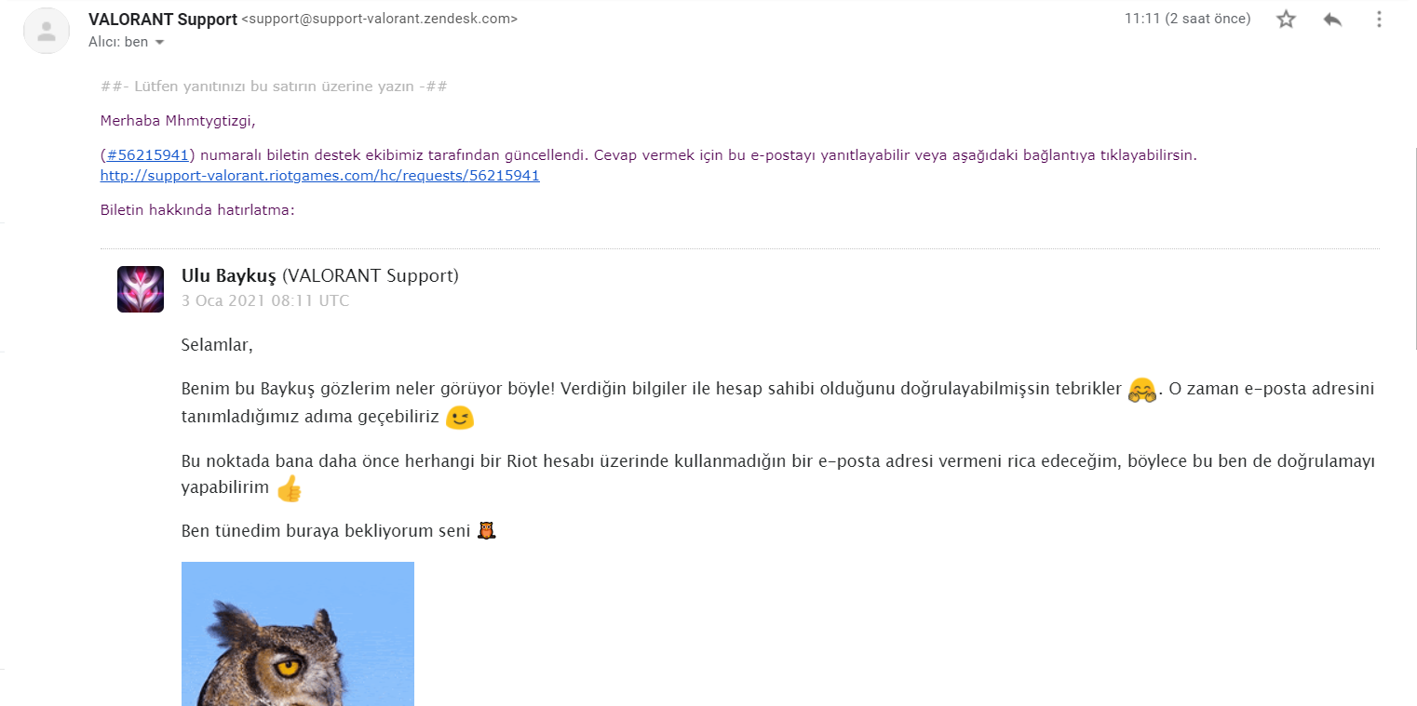Image resolution: width=1417 pixels, height=706 pixels.
Task: Open the support-valorant.riotgames.com request link
Action: tap(320, 175)
